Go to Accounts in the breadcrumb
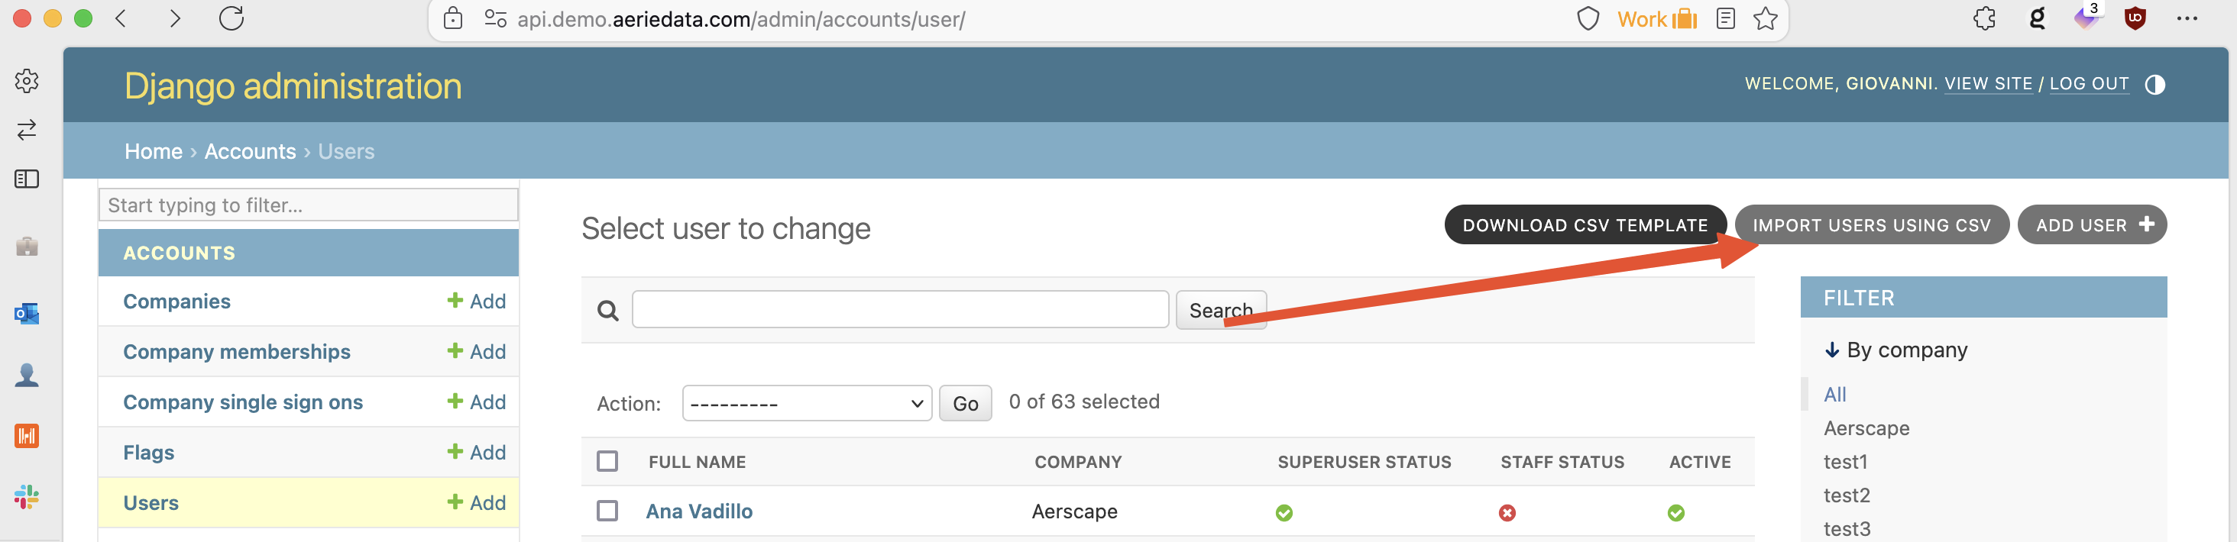Viewport: 2237px width, 542px height. click(250, 152)
